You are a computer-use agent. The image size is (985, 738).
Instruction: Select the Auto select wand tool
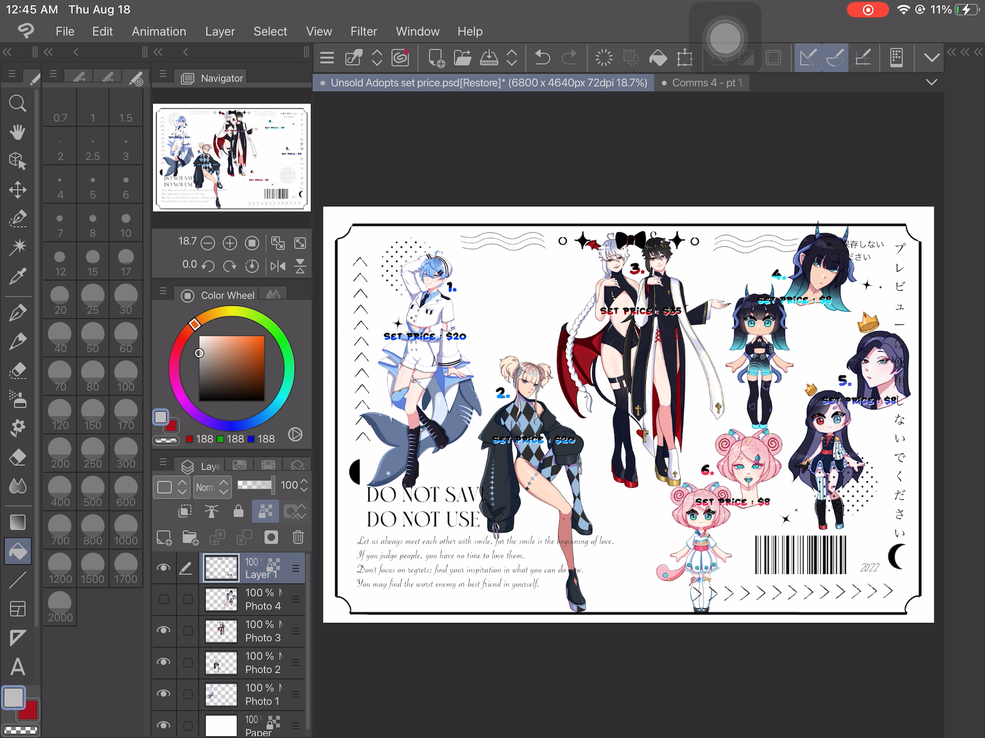[17, 247]
